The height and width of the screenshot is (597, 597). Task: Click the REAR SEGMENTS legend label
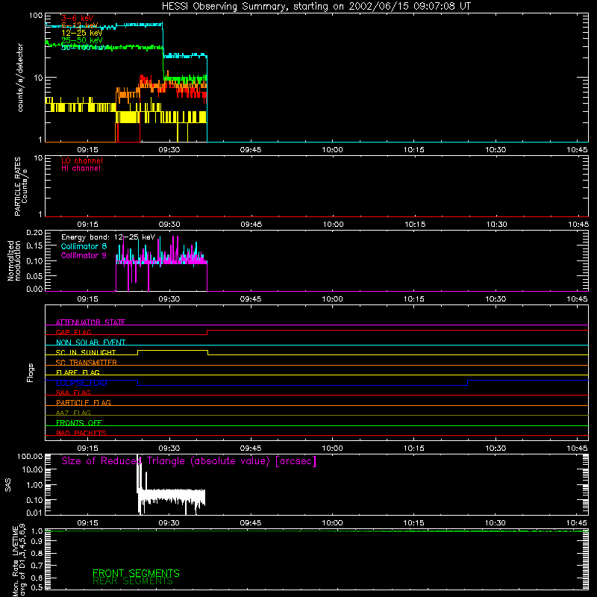point(133,581)
